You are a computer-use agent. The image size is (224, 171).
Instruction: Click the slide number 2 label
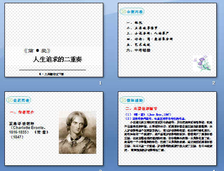(213, 83)
